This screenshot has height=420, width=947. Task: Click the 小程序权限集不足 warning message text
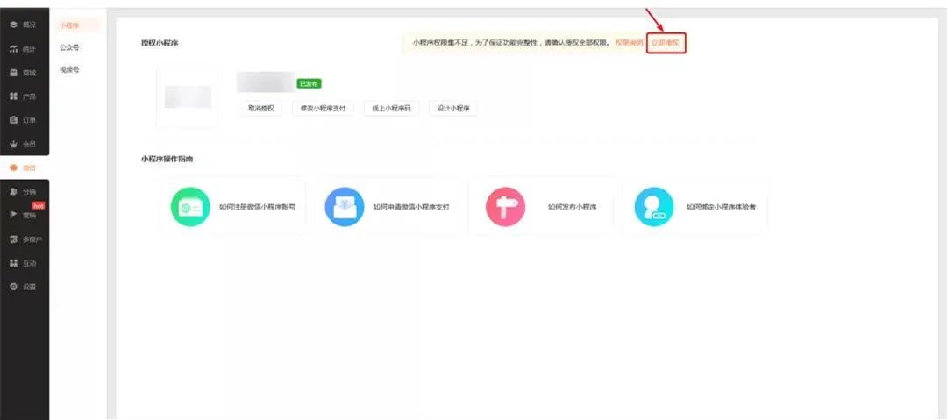pyautogui.click(x=512, y=43)
